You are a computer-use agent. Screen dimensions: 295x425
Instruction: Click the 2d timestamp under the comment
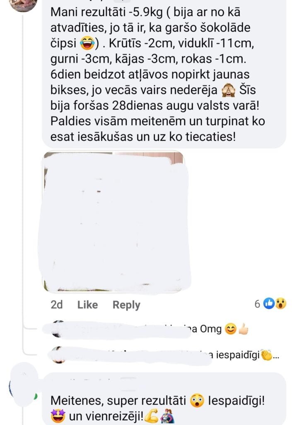[57, 305]
